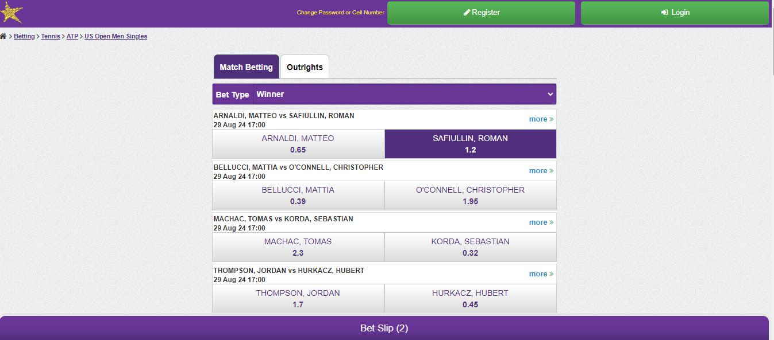
Task: Select O'Connell, Christopher at 1.95 odds
Action: (x=470, y=196)
